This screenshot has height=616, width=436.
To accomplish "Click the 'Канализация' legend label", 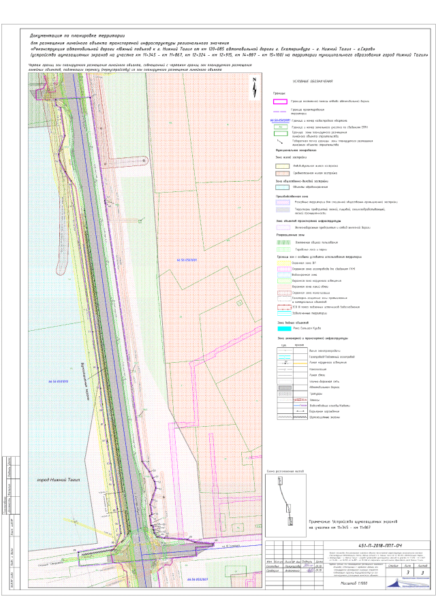I will point(317,370).
